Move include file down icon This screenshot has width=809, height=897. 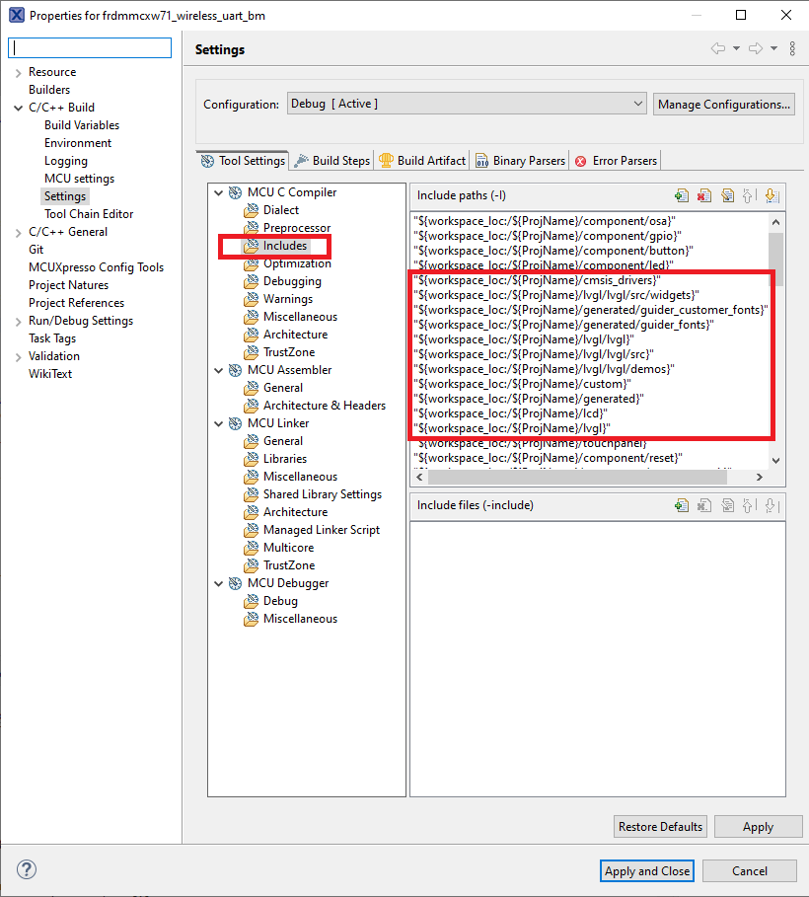point(772,505)
